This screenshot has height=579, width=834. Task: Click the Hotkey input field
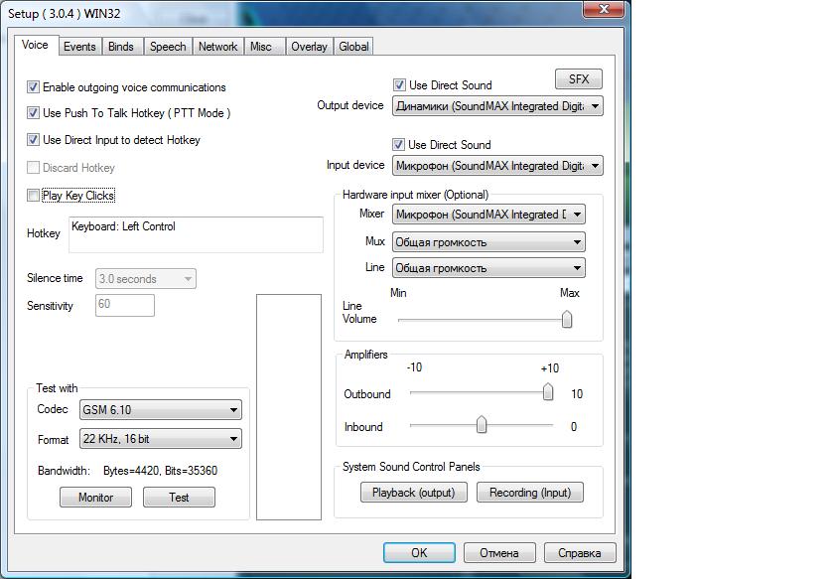(x=196, y=235)
